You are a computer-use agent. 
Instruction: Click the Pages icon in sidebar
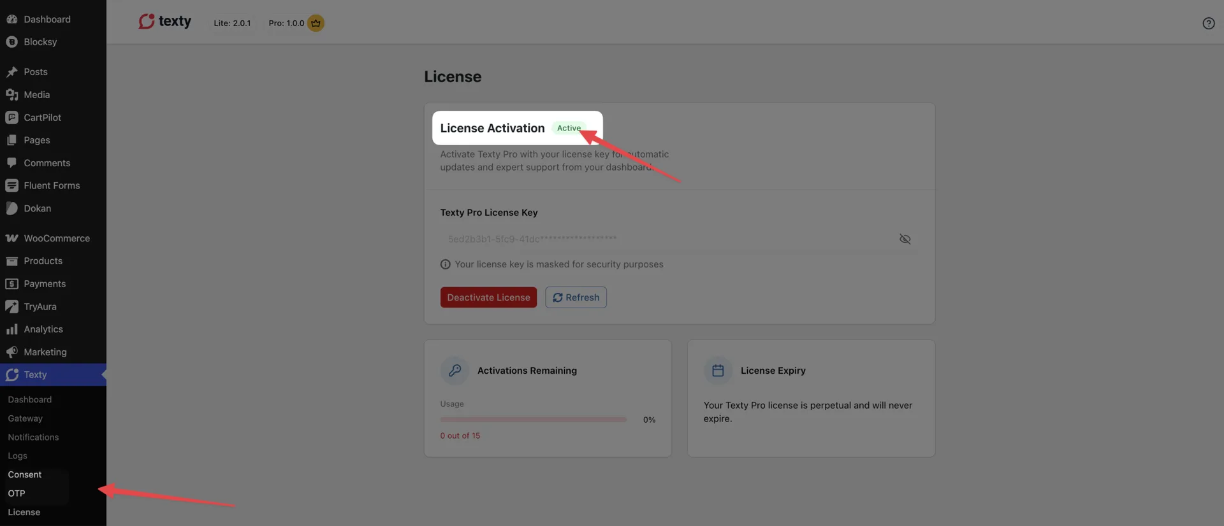[11, 140]
